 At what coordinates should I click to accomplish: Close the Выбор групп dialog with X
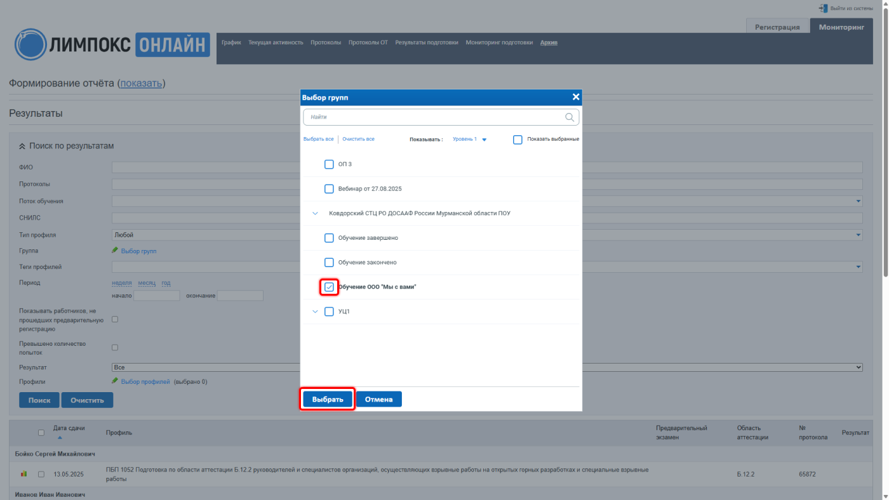(576, 97)
